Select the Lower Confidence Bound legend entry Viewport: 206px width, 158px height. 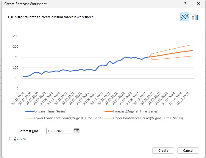65,118
